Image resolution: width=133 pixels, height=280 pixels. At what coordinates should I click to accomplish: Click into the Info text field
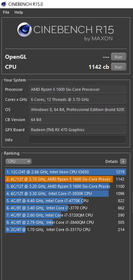(x=78, y=140)
